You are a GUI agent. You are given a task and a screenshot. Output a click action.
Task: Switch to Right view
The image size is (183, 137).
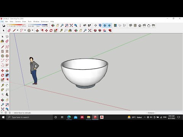point(144,25)
